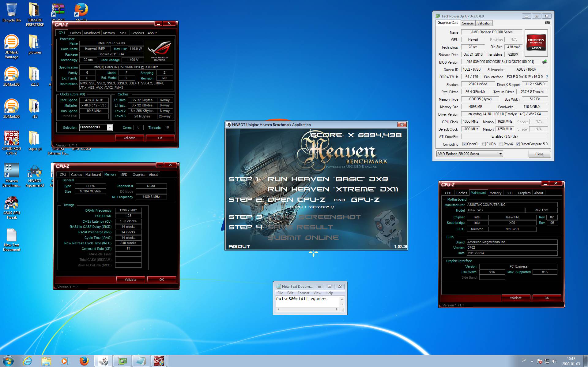Open the super pi folder icon
588x367 pixels.
35,141
